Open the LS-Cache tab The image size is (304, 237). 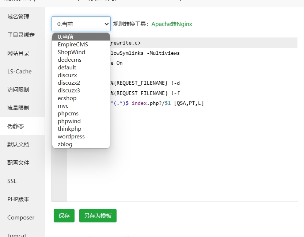tap(22, 72)
